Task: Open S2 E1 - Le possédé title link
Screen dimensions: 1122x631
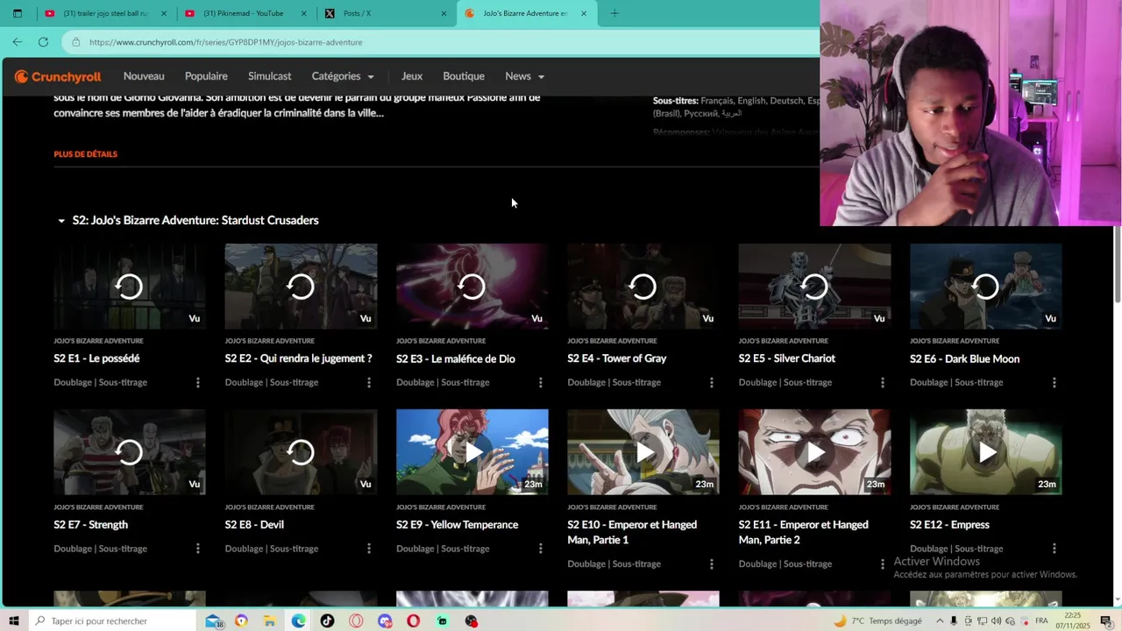Action: coord(96,358)
